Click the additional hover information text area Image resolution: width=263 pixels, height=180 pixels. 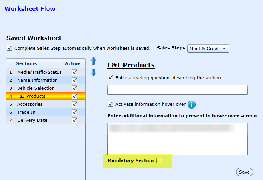click(x=177, y=139)
